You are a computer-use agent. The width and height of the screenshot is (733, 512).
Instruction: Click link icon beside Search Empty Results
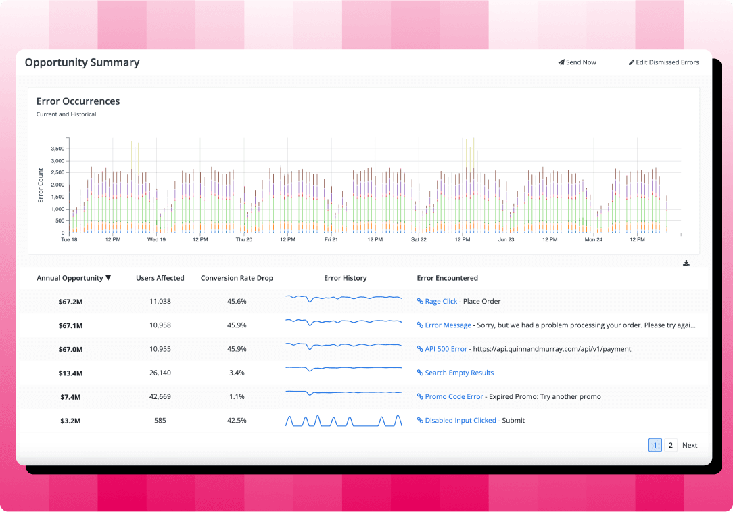pyautogui.click(x=420, y=373)
